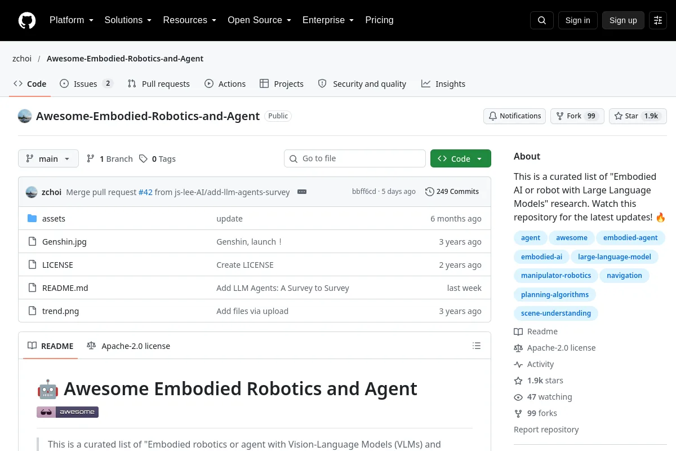Open the Projects tab
The image size is (676, 451).
point(282,84)
